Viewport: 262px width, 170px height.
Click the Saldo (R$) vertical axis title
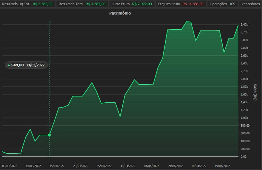[255, 92]
